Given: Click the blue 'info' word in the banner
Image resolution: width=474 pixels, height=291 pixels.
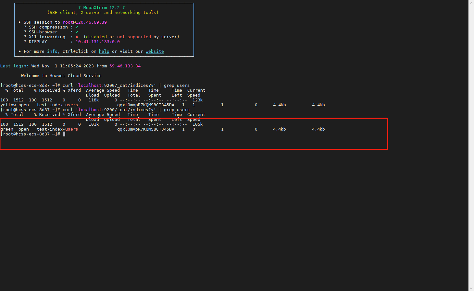Looking at the screenshot, I should (x=52, y=52).
